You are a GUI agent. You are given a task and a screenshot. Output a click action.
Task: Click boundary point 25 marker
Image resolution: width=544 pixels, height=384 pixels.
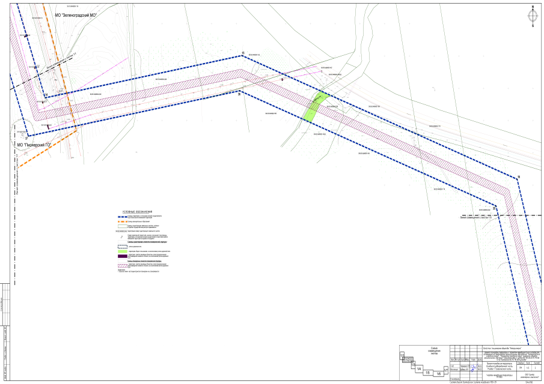[x=494, y=208]
